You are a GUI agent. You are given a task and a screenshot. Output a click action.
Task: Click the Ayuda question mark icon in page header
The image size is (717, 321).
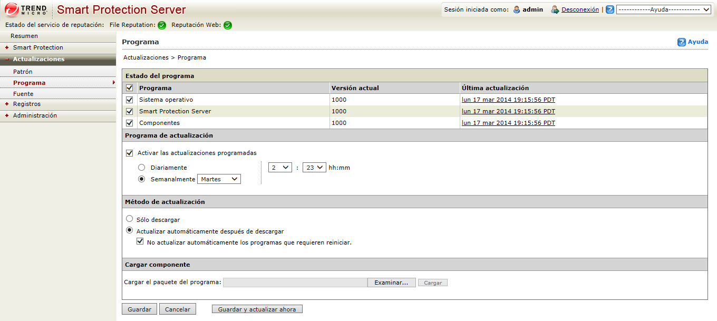682,42
